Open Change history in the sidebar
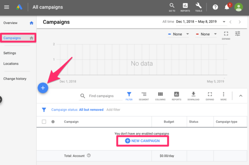 pos(15,79)
